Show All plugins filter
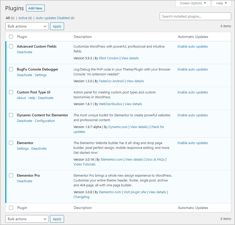The width and height of the screenshot is (235, 225). click(x=8, y=18)
